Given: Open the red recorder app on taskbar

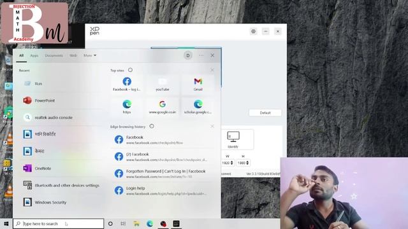Looking at the screenshot, I should [163, 223].
